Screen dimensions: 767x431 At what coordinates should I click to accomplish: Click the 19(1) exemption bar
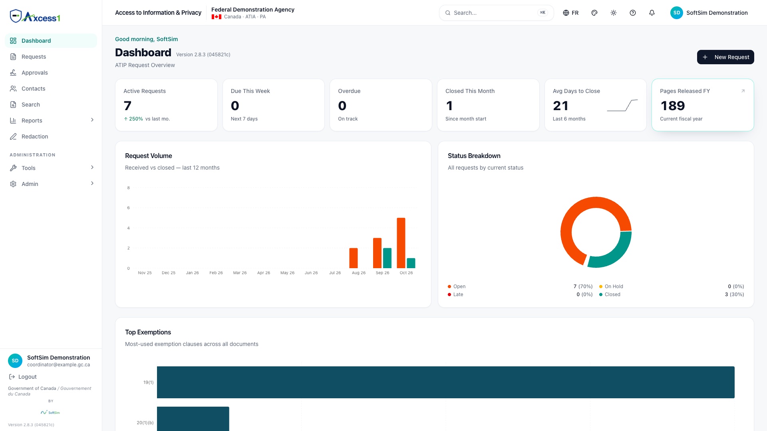tap(445, 382)
